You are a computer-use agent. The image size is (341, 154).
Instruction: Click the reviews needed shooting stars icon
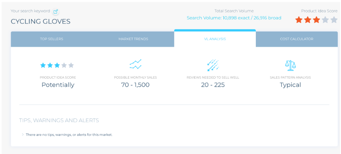click(213, 65)
